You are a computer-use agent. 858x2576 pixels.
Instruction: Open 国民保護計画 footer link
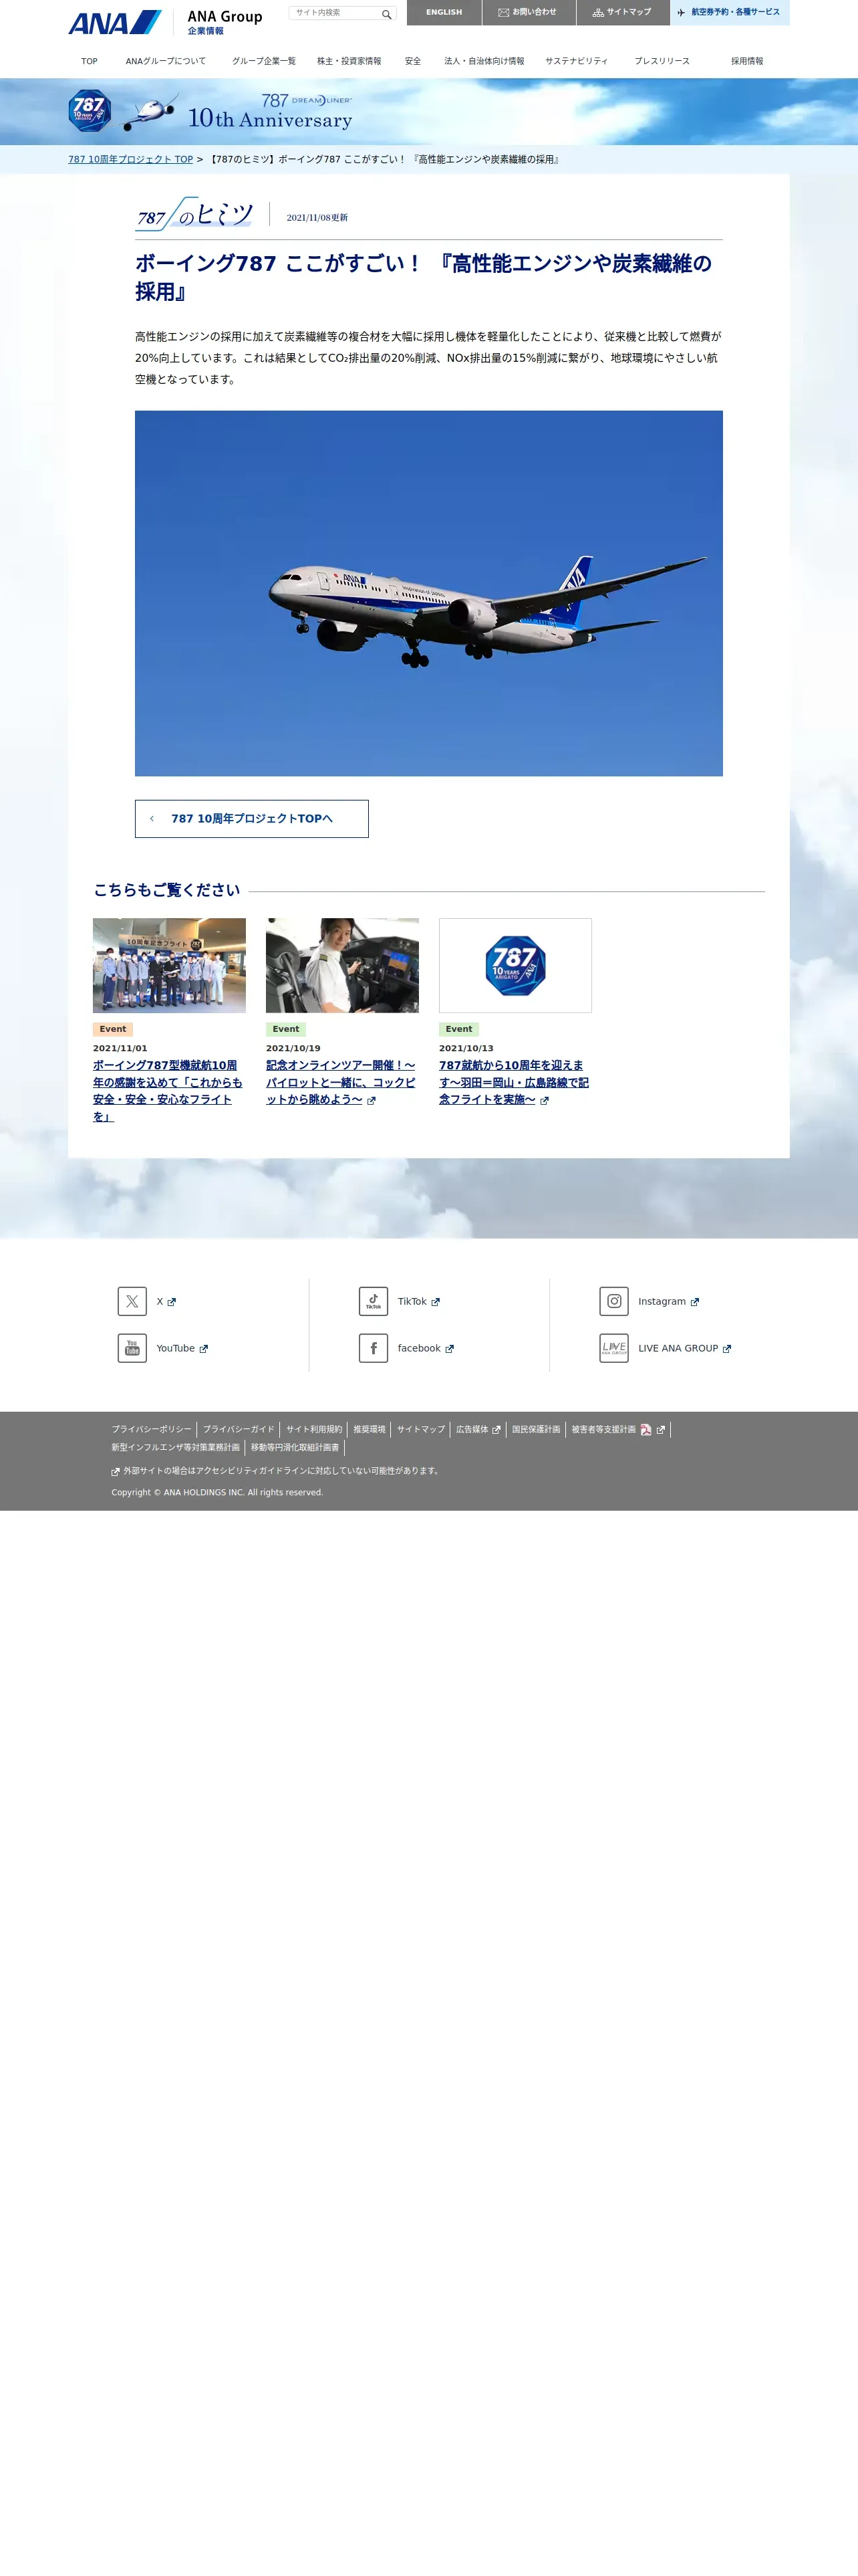(537, 1429)
